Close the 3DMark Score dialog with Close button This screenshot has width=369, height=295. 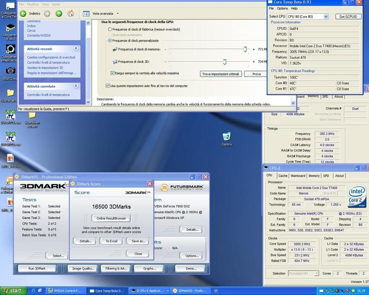138,254
